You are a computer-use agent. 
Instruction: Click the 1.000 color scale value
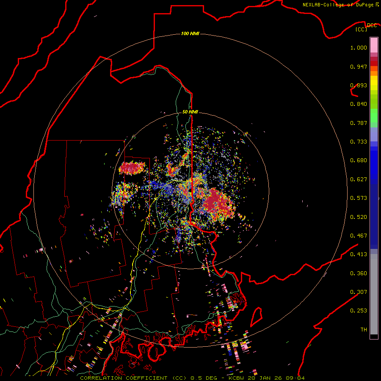point(359,47)
